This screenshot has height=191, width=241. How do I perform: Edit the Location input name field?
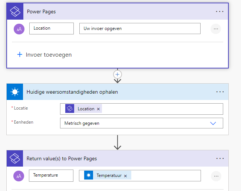51,29
